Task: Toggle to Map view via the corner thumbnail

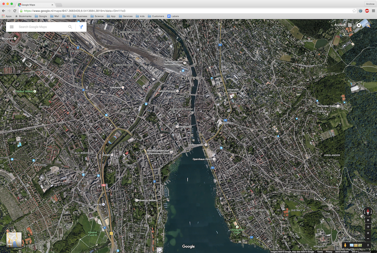Action: [13, 240]
